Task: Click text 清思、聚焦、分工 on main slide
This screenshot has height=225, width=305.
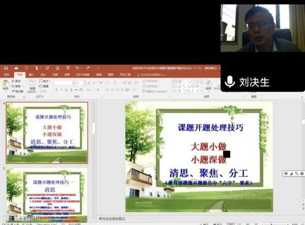Action: (x=208, y=173)
